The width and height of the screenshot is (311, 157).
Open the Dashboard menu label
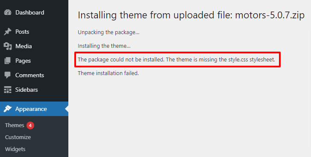(x=30, y=12)
